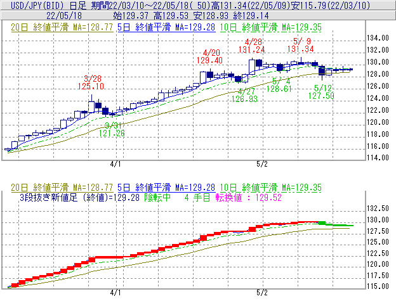Click the 114.00 price axis label
Screen dimensions: 396x301
(378, 158)
